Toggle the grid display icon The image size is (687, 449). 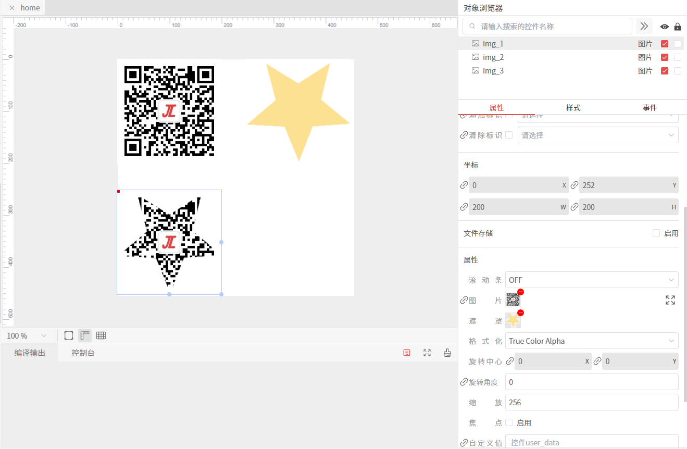[x=101, y=335]
